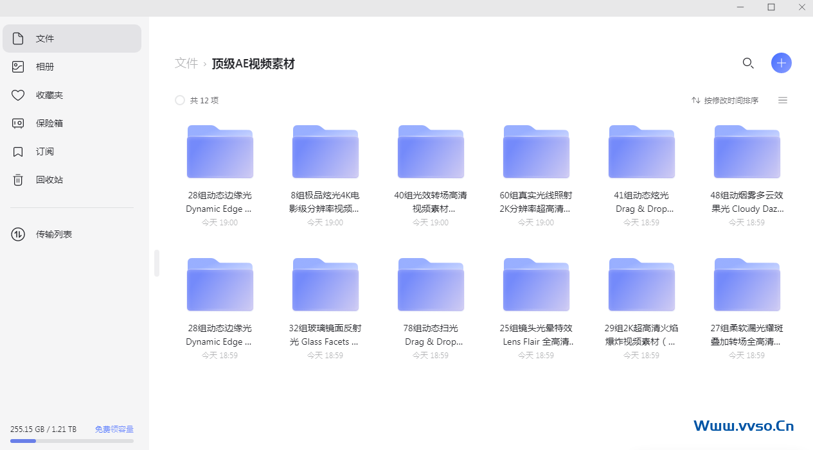Switch to the 相册 photo album view
Screen dimensions: 813x450
pyautogui.click(x=44, y=67)
